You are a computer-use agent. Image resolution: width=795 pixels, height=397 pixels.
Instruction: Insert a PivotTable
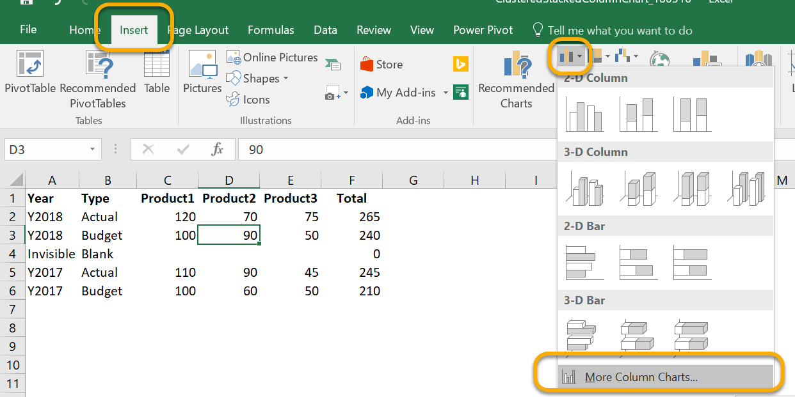[30, 72]
